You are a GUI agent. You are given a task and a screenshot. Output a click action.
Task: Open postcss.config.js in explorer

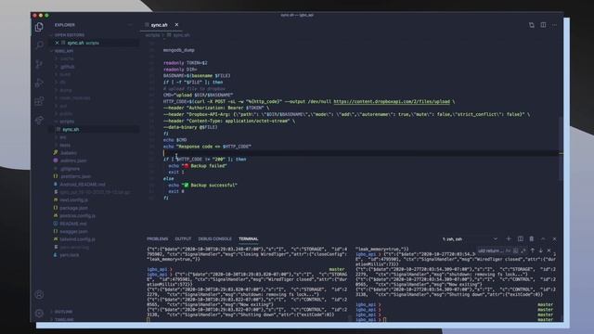click(x=77, y=216)
